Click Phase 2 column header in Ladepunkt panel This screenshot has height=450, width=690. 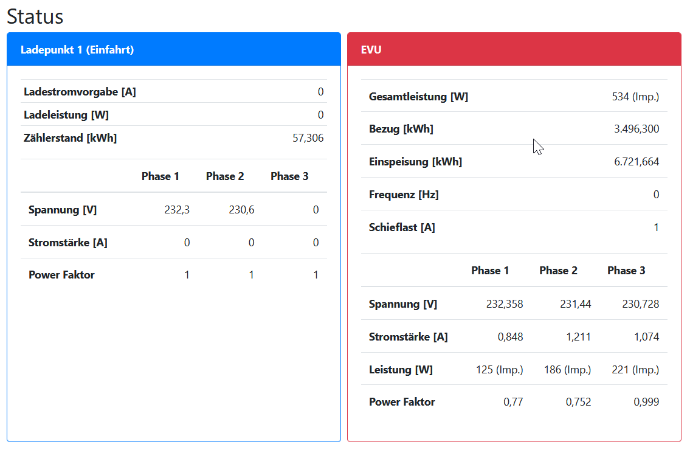pos(225,176)
